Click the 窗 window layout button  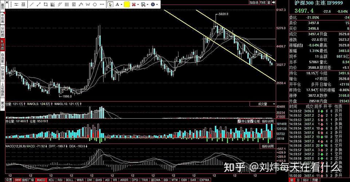pyautogui.click(x=269, y=3)
